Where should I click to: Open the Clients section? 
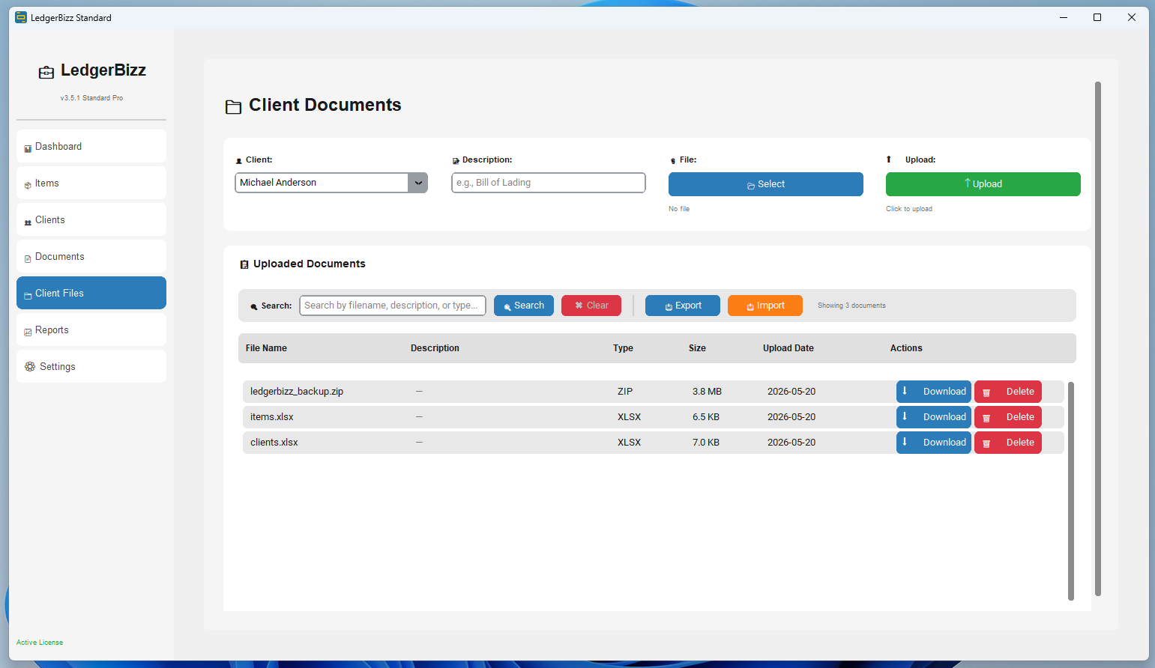click(x=91, y=219)
